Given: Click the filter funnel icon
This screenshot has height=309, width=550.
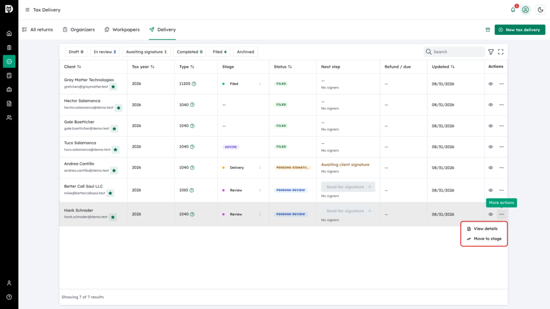Looking at the screenshot, I should pos(491,52).
